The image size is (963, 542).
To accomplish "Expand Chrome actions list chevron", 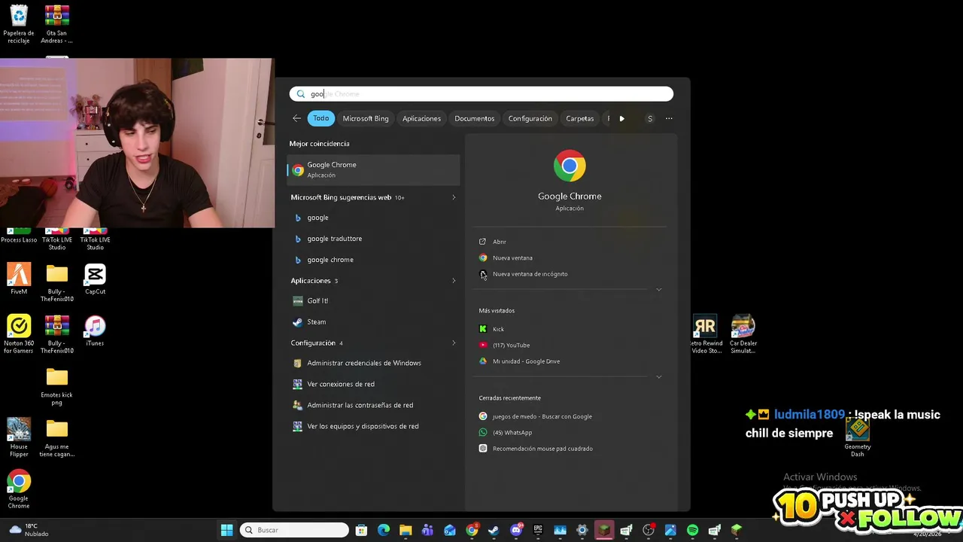I will pos(659,290).
